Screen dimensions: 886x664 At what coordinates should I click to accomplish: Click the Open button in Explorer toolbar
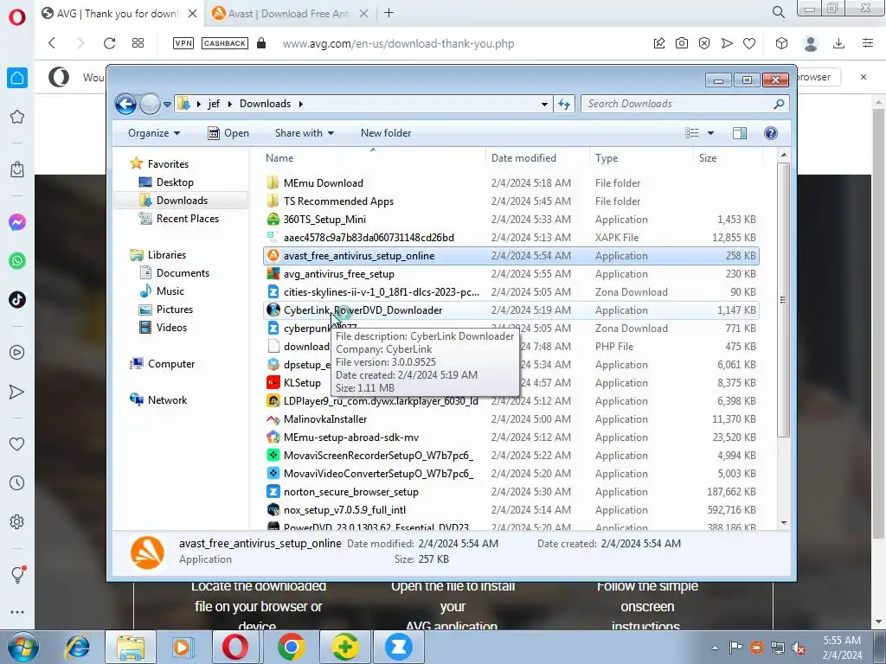[x=228, y=133]
